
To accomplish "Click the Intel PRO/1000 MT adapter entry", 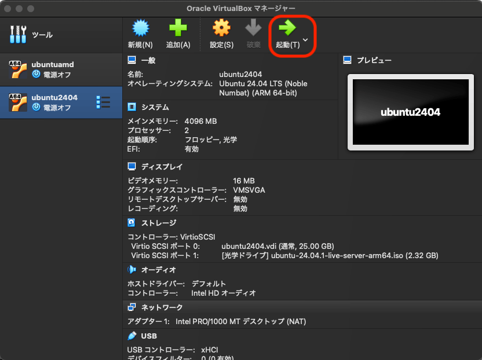I will pyautogui.click(x=240, y=322).
